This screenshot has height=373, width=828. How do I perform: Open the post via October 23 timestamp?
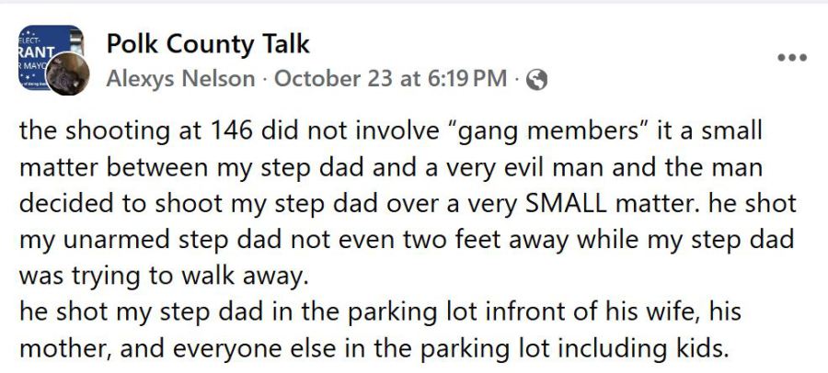coord(390,79)
